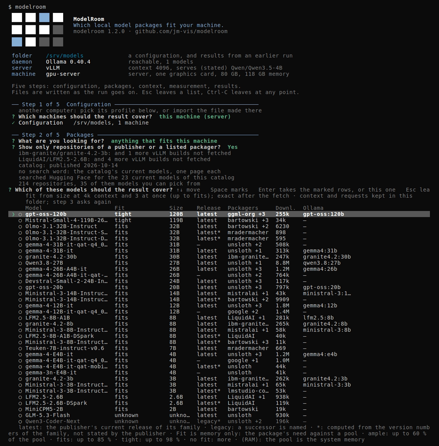Image resolution: width=439 pixels, height=446 pixels.
Task: Click the Release column header
Action: tap(209, 208)
